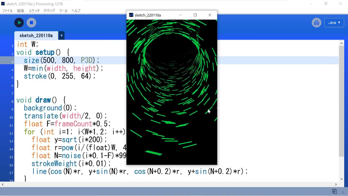Click the editor vertical scrollbar down arrow

(x=341, y=179)
